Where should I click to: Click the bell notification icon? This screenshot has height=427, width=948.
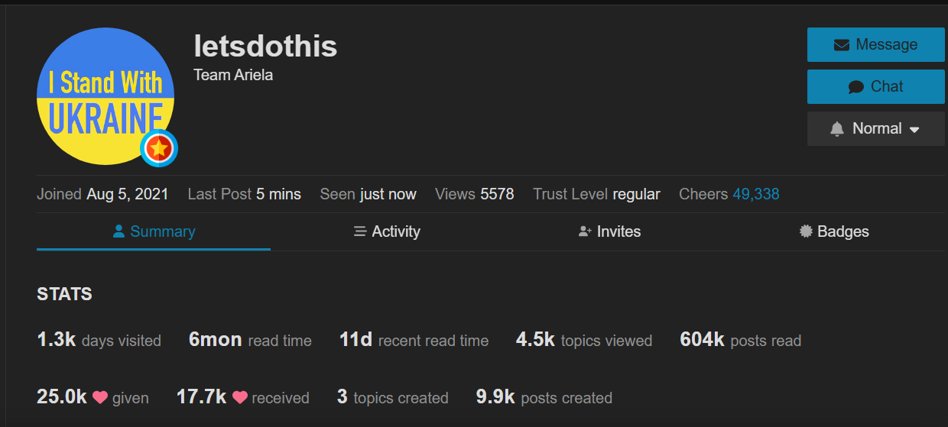(x=837, y=128)
